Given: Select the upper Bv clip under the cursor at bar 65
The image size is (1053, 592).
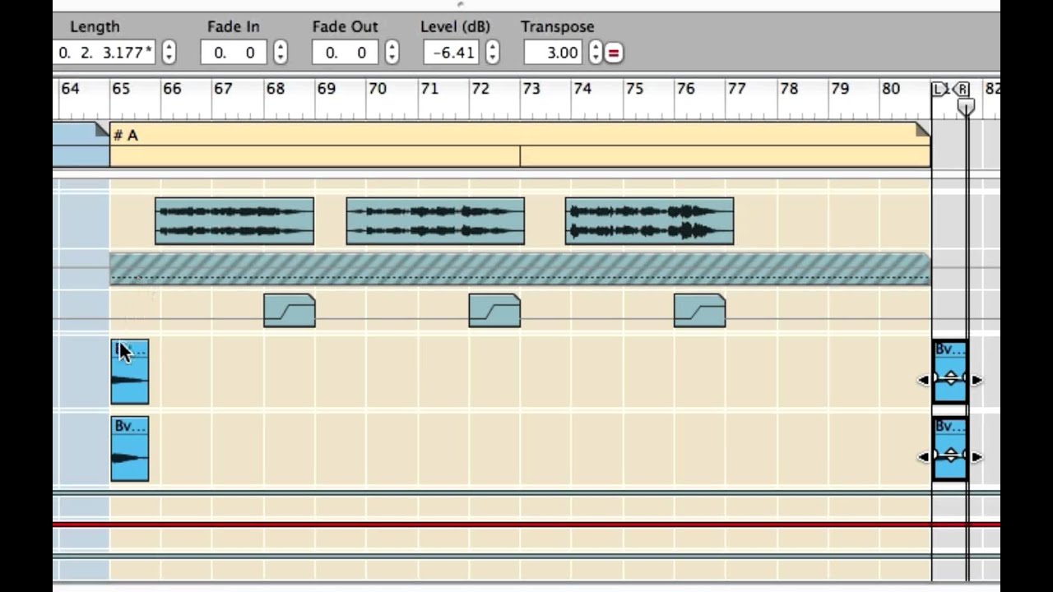Looking at the screenshot, I should [x=130, y=372].
